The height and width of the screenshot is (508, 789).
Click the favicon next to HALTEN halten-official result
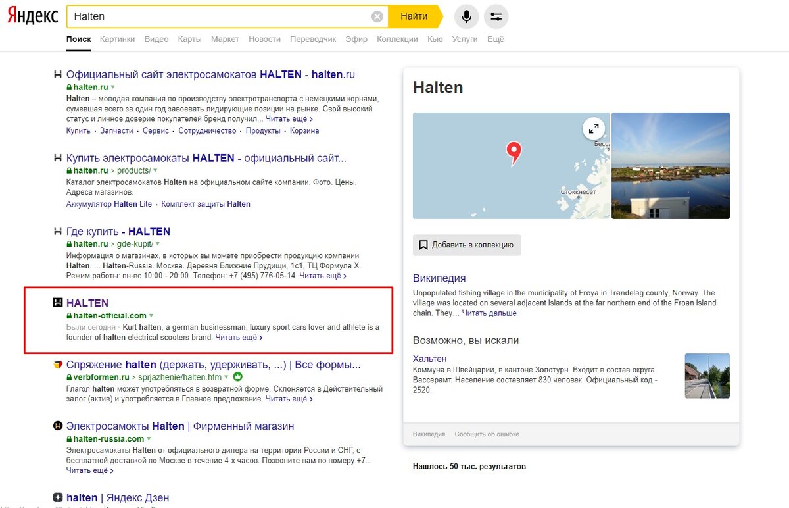58,303
